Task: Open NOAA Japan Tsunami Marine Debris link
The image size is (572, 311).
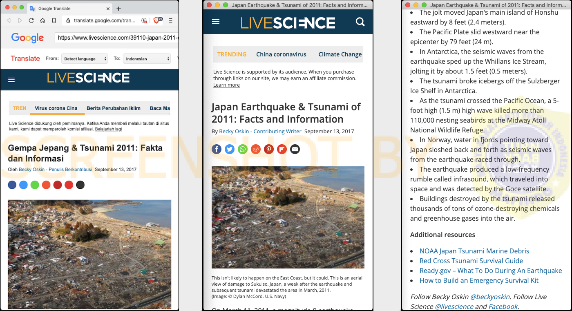Action: click(474, 251)
